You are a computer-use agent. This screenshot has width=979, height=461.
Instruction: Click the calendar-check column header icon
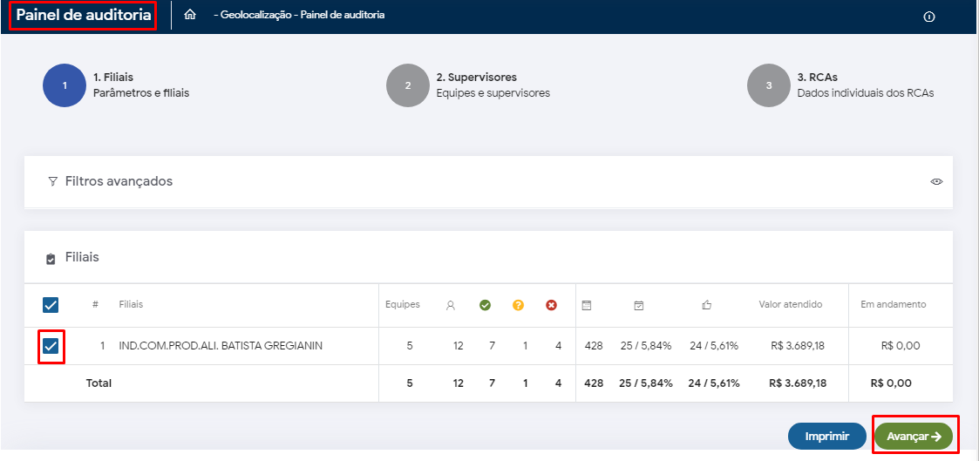639,305
